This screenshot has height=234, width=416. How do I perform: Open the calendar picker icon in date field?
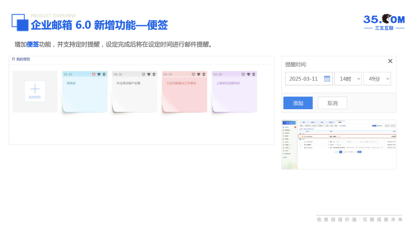pyautogui.click(x=327, y=79)
